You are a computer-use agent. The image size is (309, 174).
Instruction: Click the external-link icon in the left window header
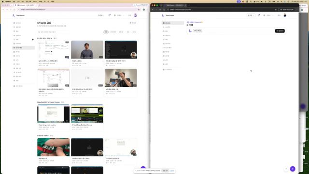tap(110, 15)
